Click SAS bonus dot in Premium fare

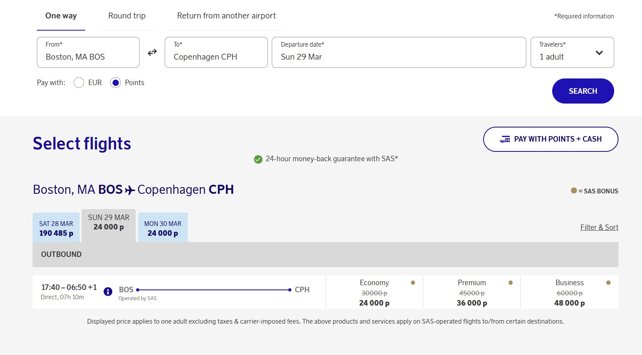tap(510, 283)
